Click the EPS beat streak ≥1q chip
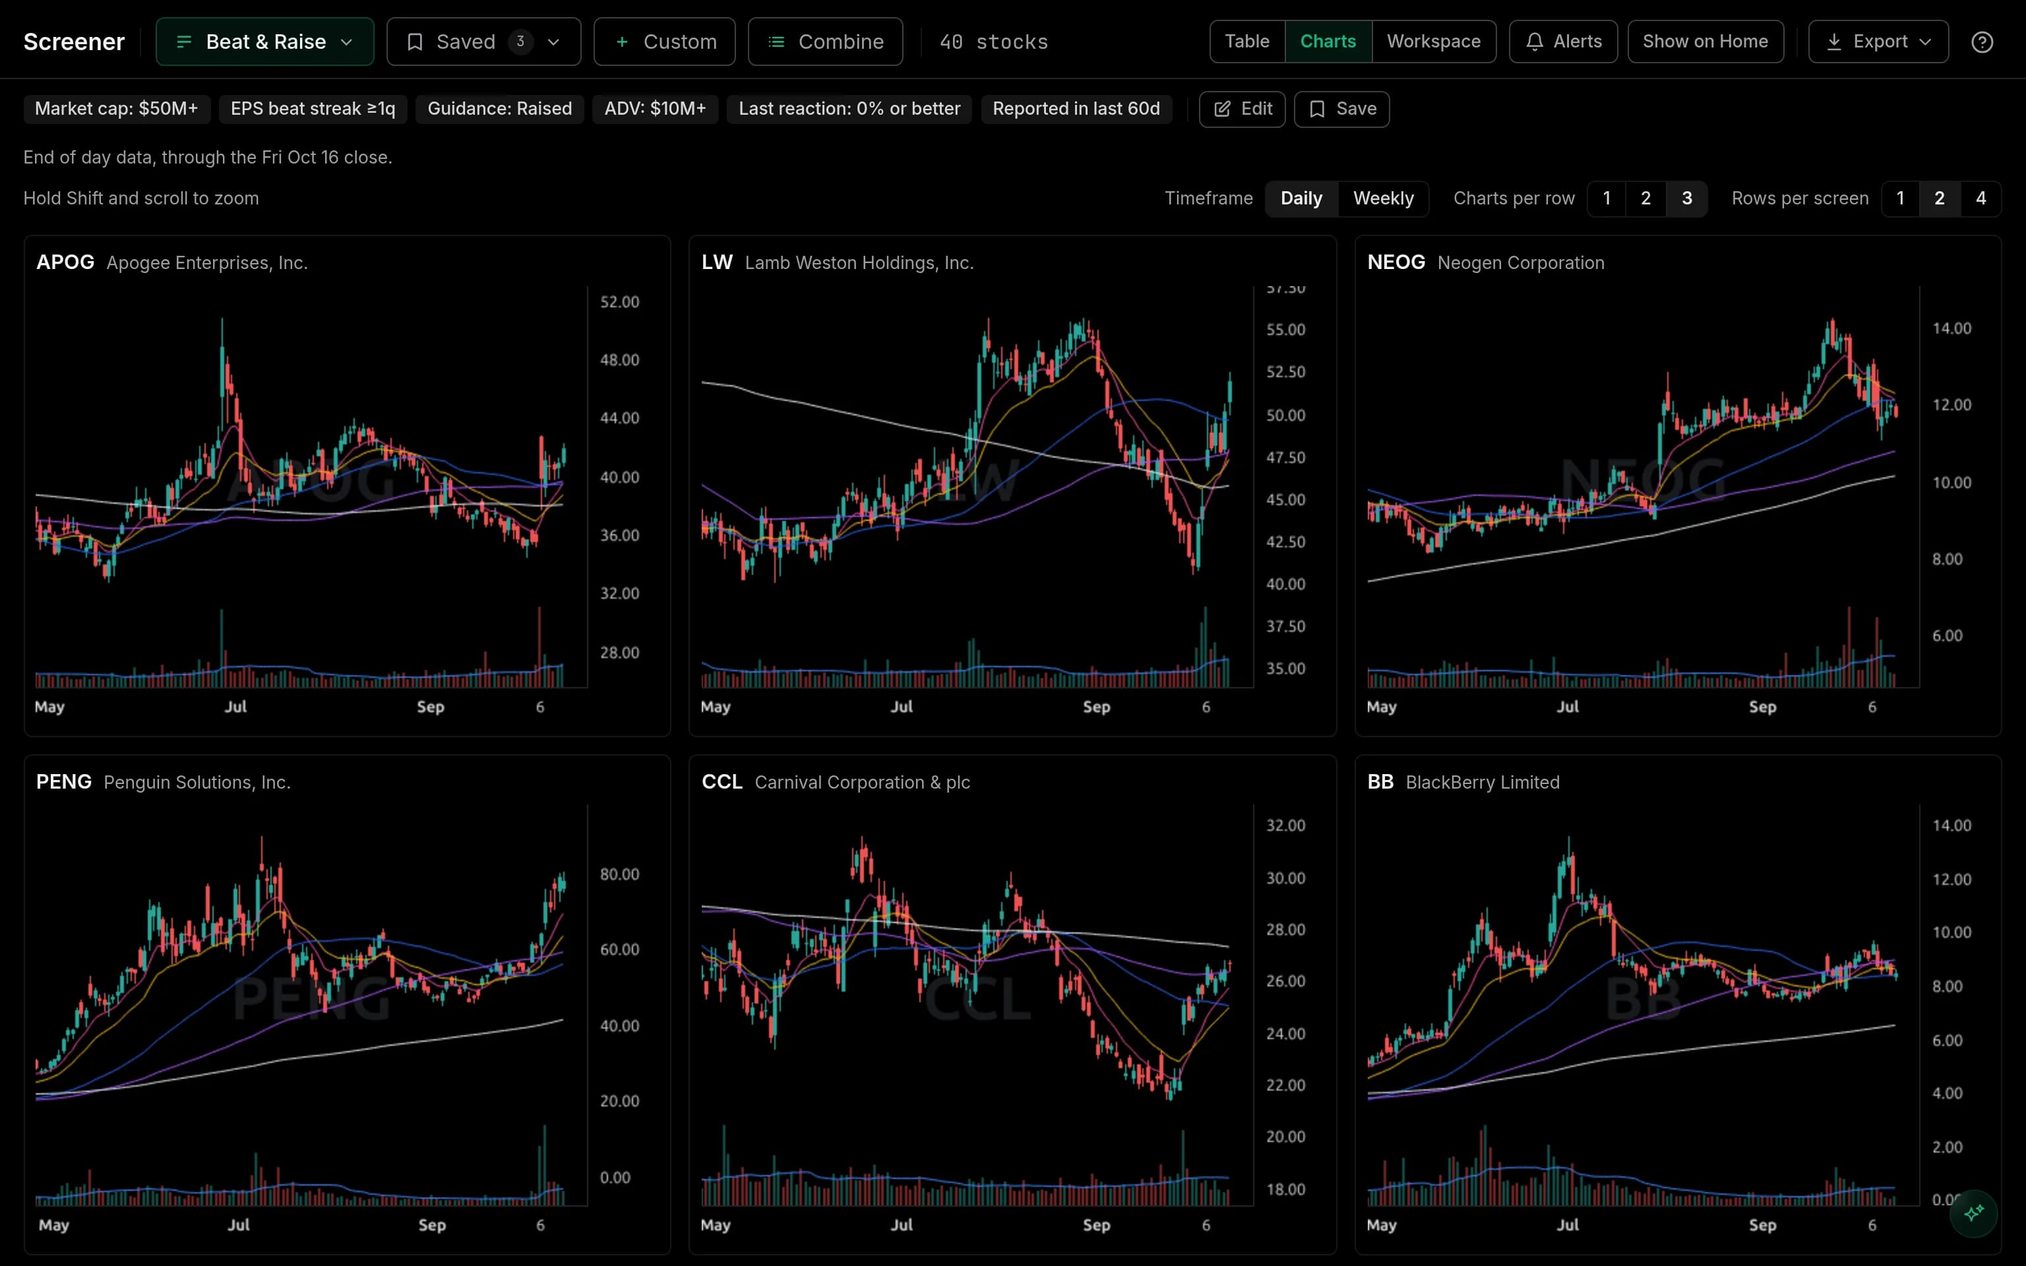Image resolution: width=2026 pixels, height=1266 pixels. click(313, 109)
